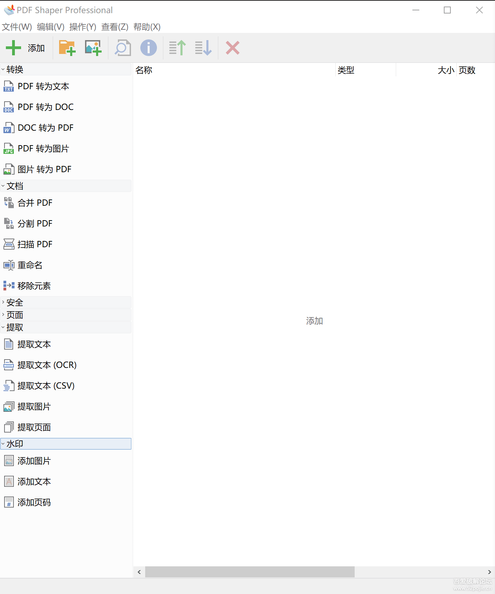Click the Move up list icon
This screenshot has height=594, width=495.
pos(177,48)
